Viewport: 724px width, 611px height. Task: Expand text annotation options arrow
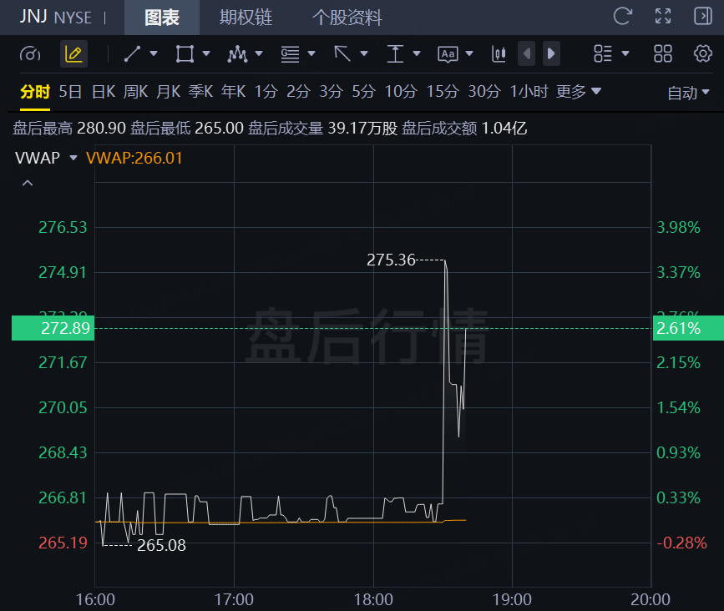click(x=469, y=54)
